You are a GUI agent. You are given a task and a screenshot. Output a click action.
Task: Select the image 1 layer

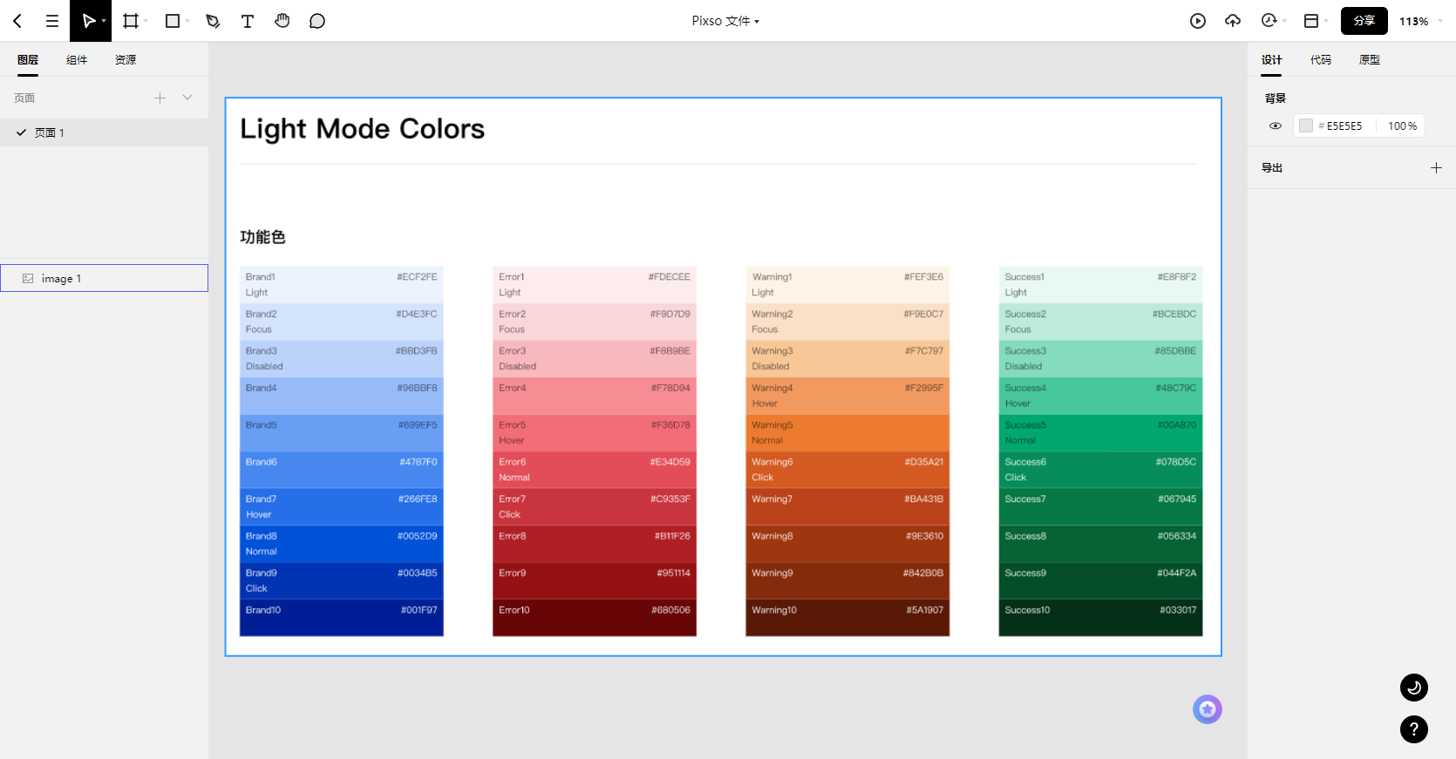[x=105, y=278]
